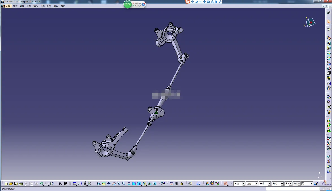Viewport: 332px width, 191px height.
Task: Click the 3D compass in the viewport
Action: [x=310, y=22]
